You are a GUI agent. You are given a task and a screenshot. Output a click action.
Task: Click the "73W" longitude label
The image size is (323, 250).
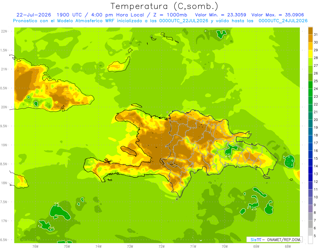point(130,246)
